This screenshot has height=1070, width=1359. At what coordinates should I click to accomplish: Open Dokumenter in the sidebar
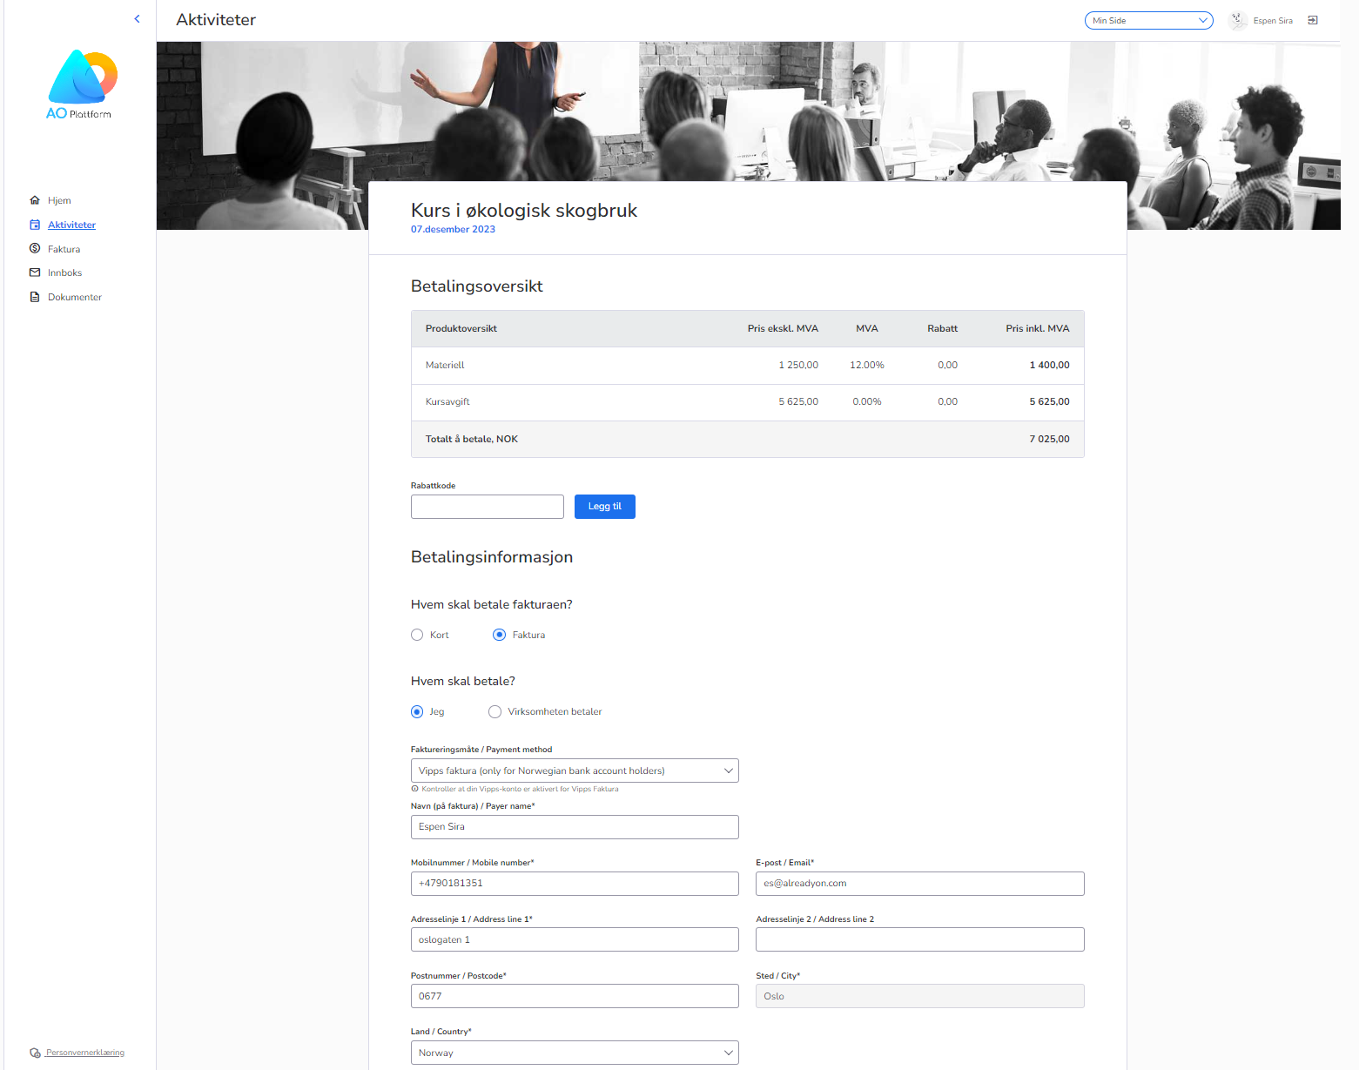click(x=75, y=297)
